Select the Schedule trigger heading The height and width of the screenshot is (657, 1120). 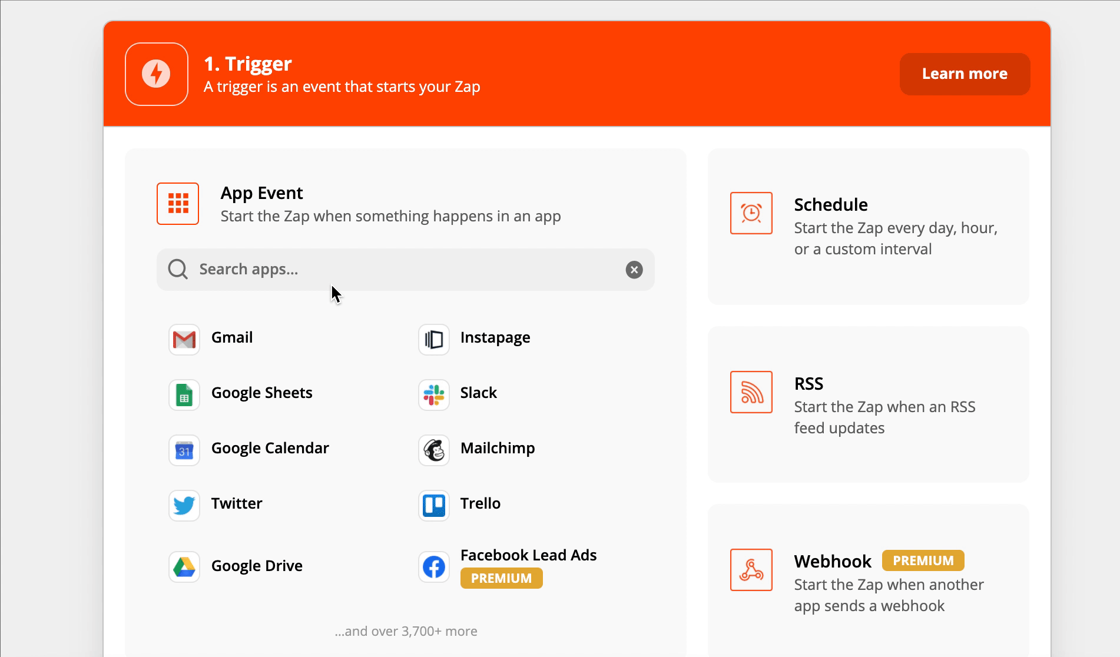(x=831, y=205)
